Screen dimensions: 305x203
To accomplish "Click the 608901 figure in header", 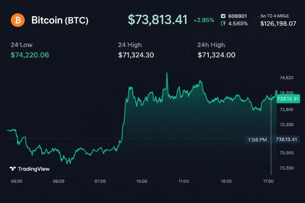I will tap(237, 16).
